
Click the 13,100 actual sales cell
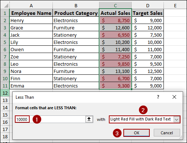tap(115, 71)
